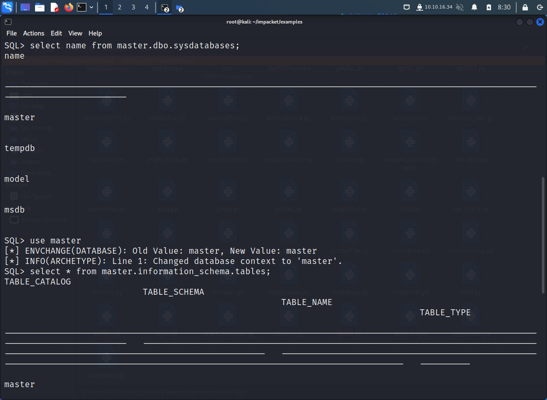Click the 8:30 clock

point(504,7)
